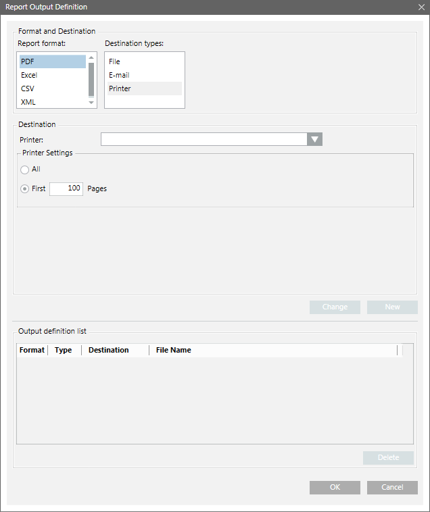Choose Excel in Report format list

pos(53,75)
